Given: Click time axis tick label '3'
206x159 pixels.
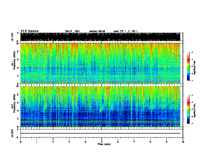Looking at the screenshot, I should click(69, 142).
